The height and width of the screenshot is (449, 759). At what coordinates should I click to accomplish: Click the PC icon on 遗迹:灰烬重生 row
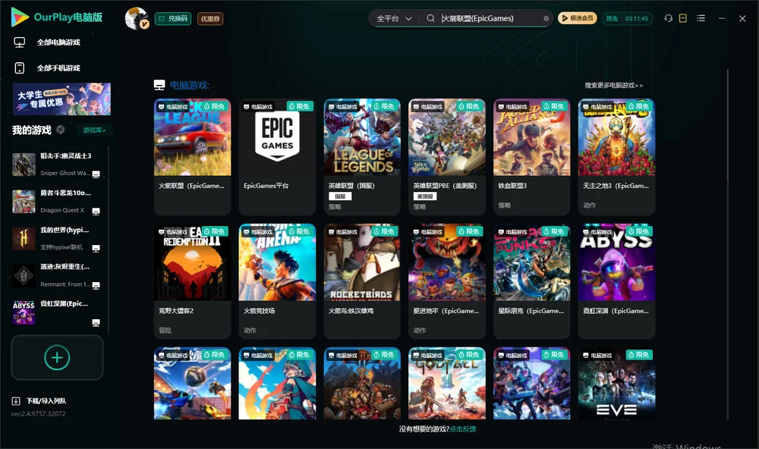pyautogui.click(x=96, y=285)
